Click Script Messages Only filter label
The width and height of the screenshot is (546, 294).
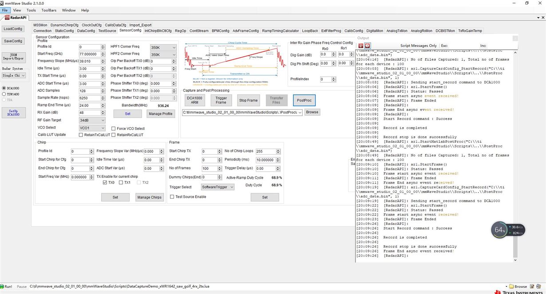(418, 46)
